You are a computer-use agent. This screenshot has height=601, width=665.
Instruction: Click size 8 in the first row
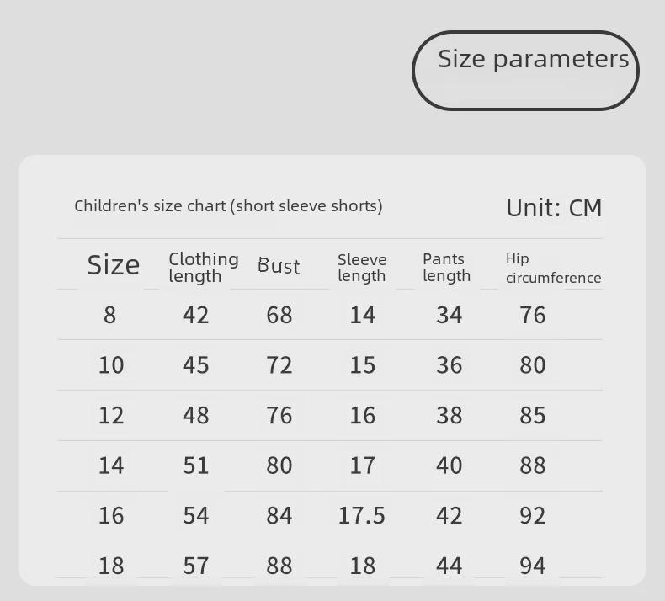[x=109, y=315]
